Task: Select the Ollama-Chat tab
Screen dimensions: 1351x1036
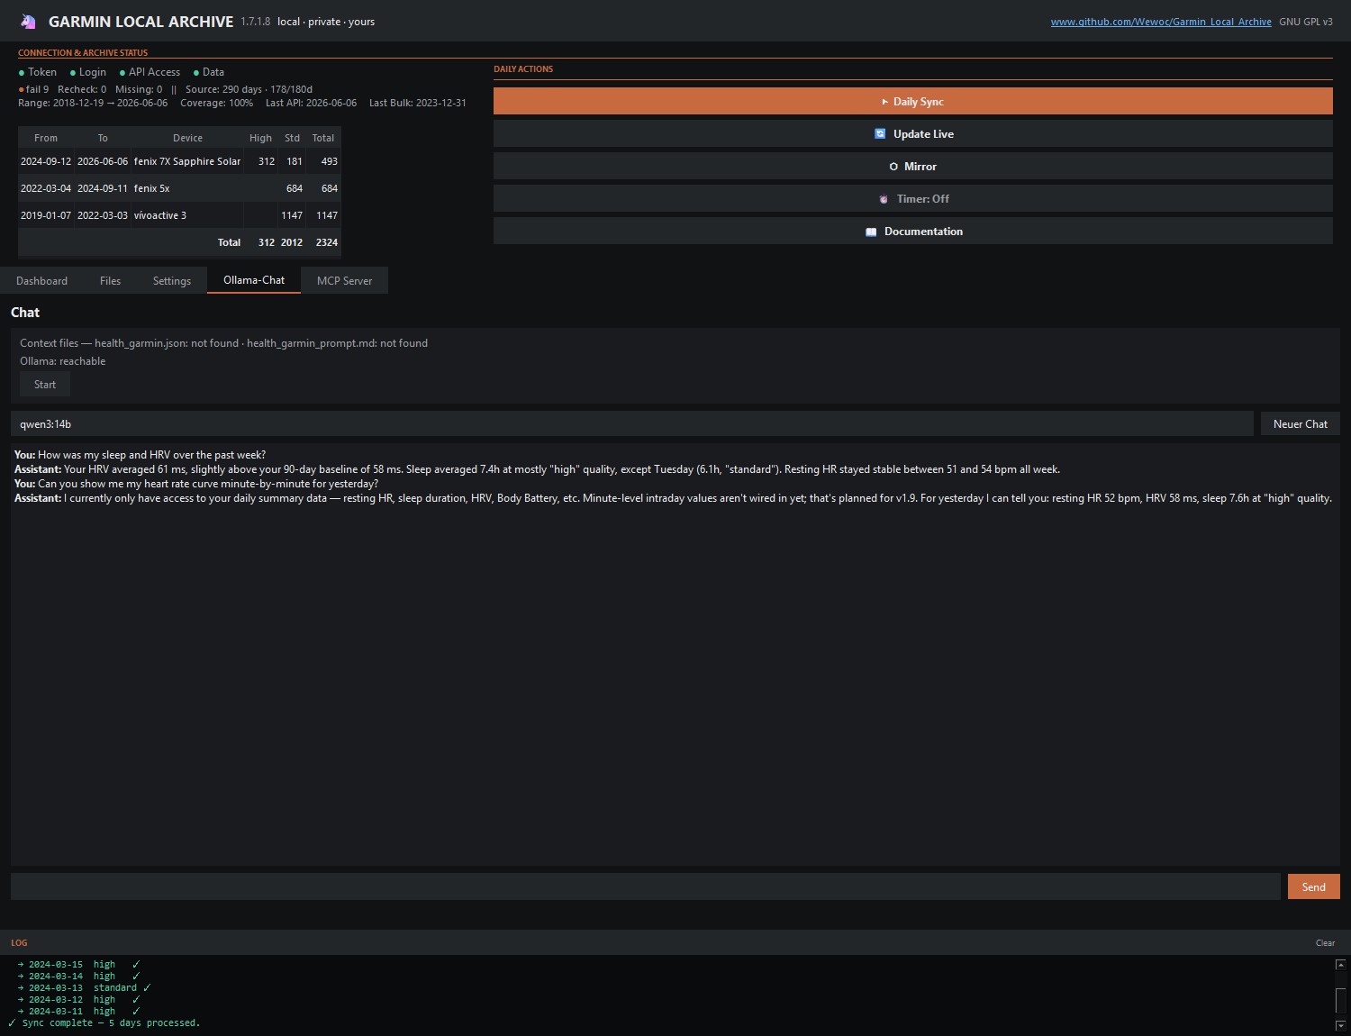Action: (254, 280)
